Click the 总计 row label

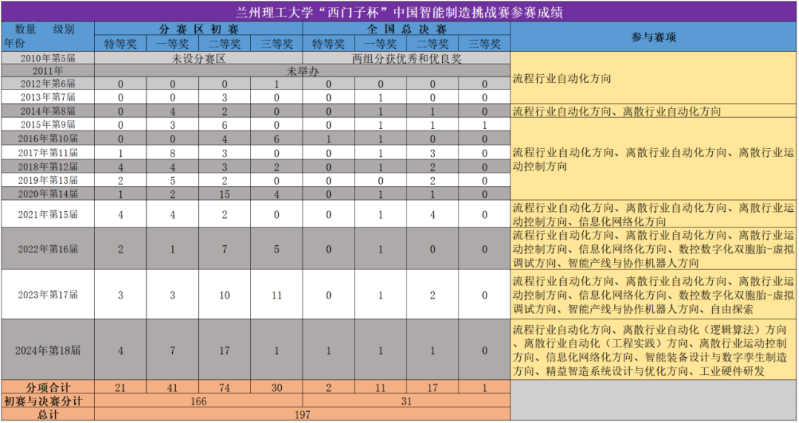[48, 415]
